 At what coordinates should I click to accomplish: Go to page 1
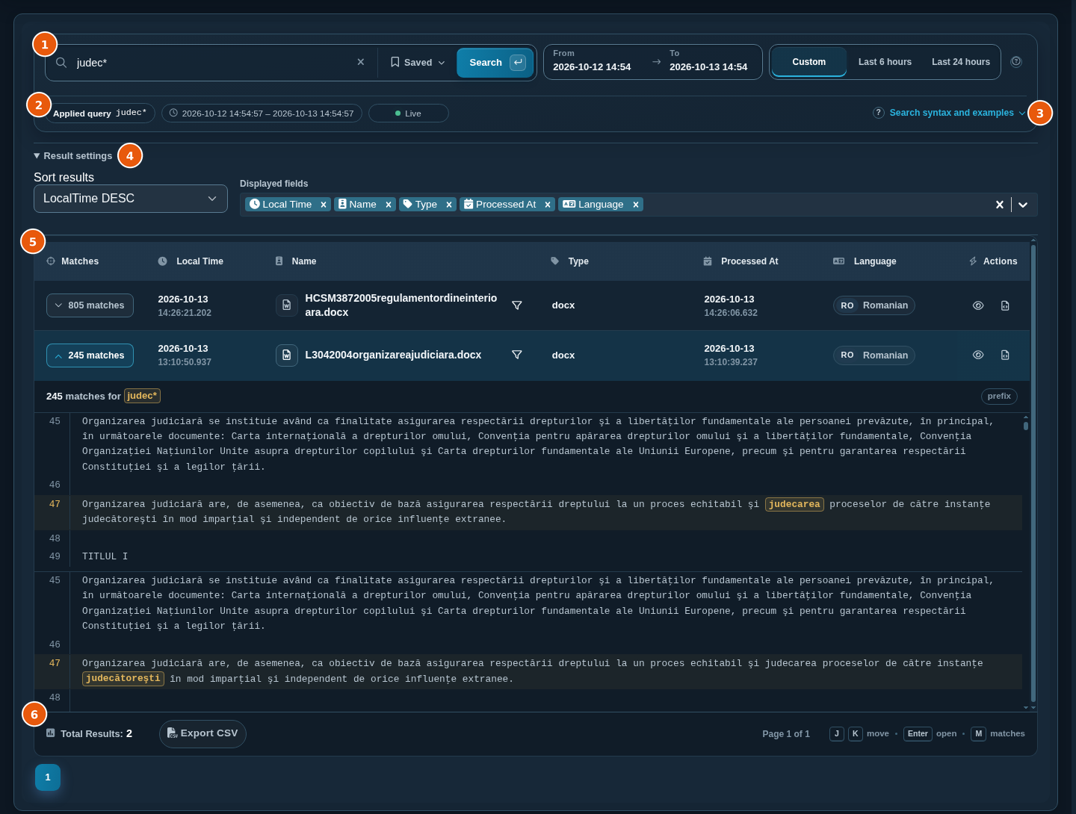pyautogui.click(x=48, y=777)
